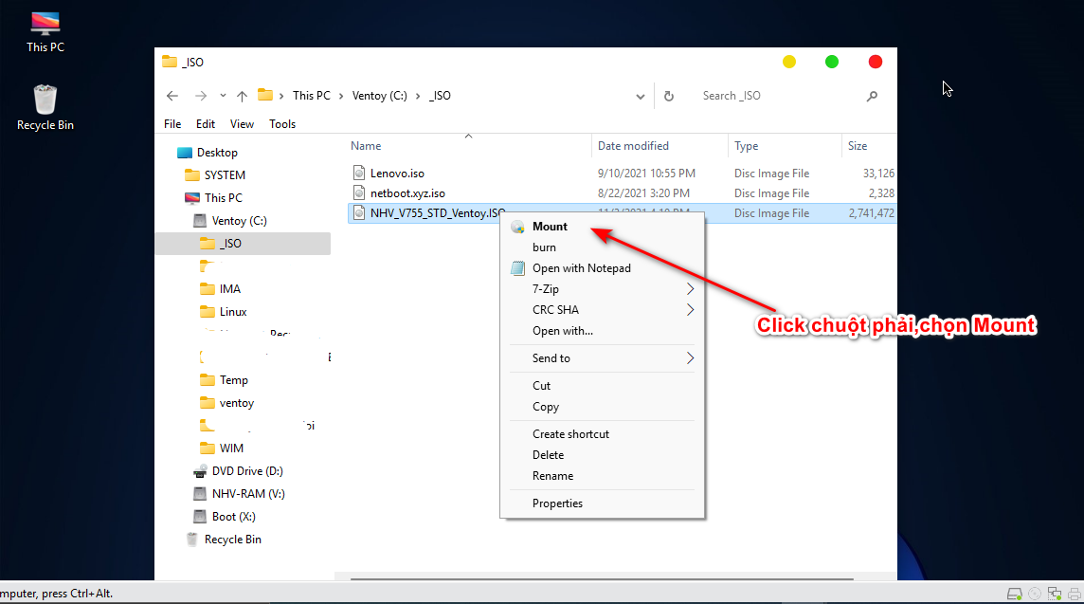Open Properties from the context menu

click(x=602, y=503)
